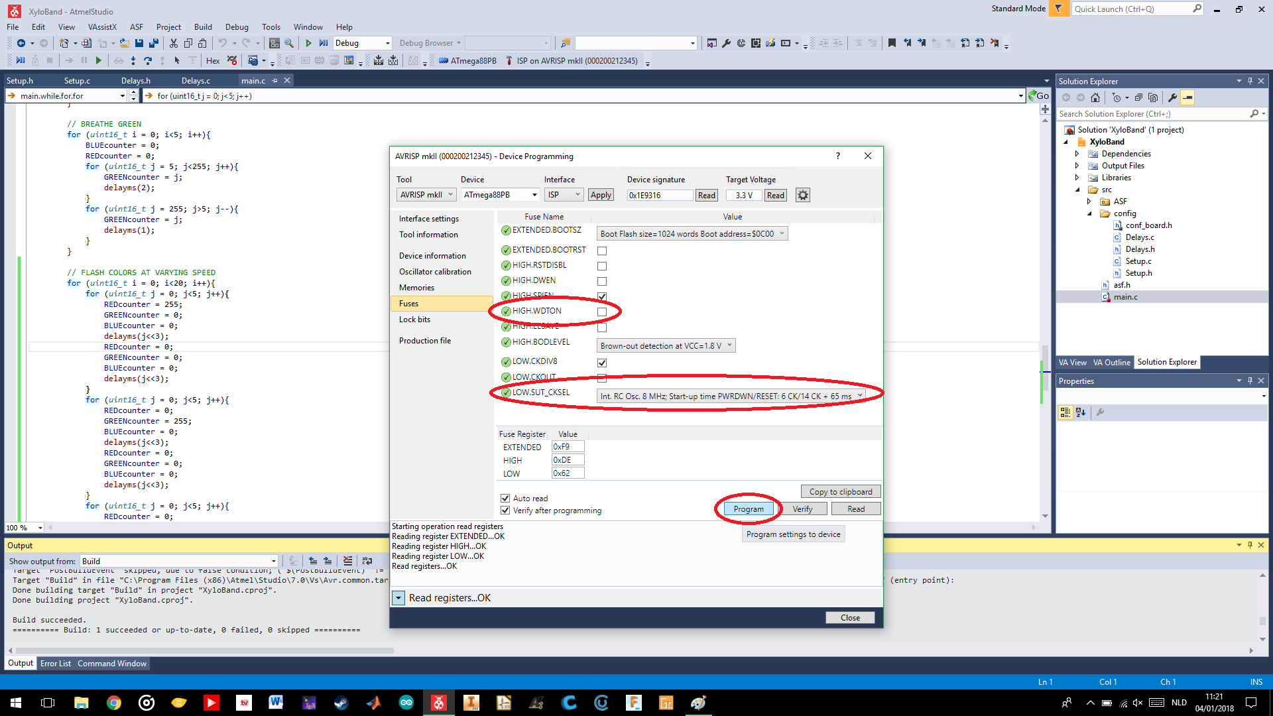This screenshot has width=1273, height=716.
Task: Toggle Verify after programming checkbox
Action: point(505,510)
